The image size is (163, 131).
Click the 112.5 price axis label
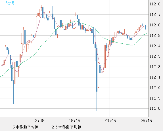[155, 35]
